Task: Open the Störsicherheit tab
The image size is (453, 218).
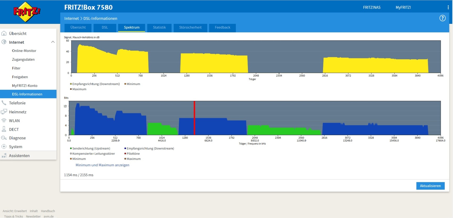Action: click(190, 28)
